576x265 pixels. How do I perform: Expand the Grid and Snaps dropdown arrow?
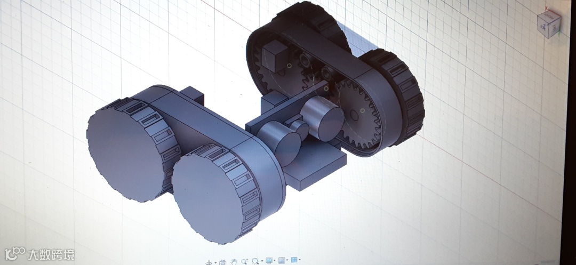(x=287, y=260)
